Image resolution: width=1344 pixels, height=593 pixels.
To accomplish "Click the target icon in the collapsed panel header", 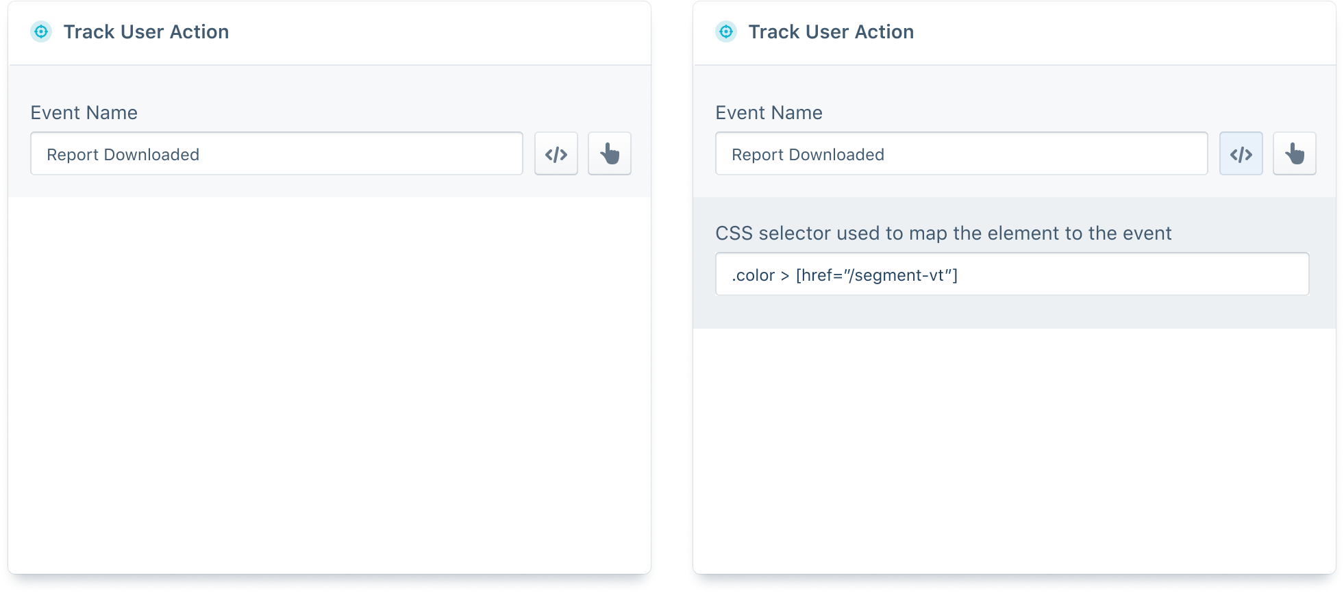I will (x=41, y=31).
